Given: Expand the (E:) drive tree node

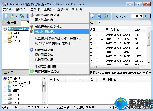Looking at the screenshot, I should point(5,103).
